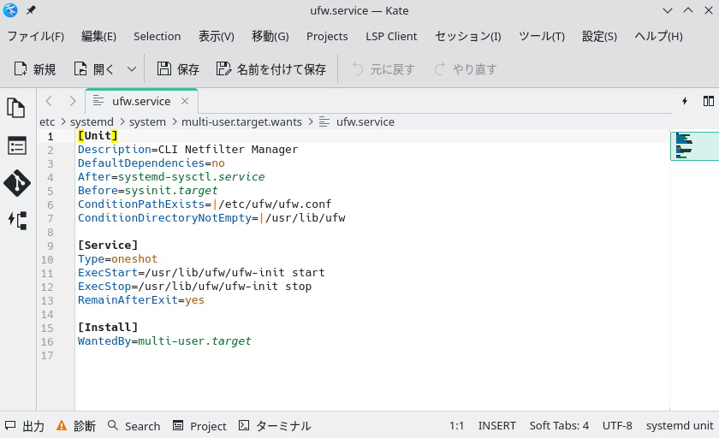
Task: Click the document minimap scrollbar
Action: (693, 146)
